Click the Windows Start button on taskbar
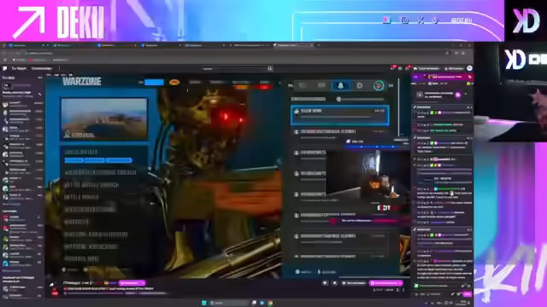This screenshot has width=547, height=307. pos(204,303)
